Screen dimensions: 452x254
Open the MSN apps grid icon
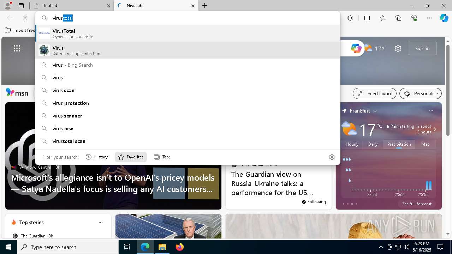tap(17, 48)
